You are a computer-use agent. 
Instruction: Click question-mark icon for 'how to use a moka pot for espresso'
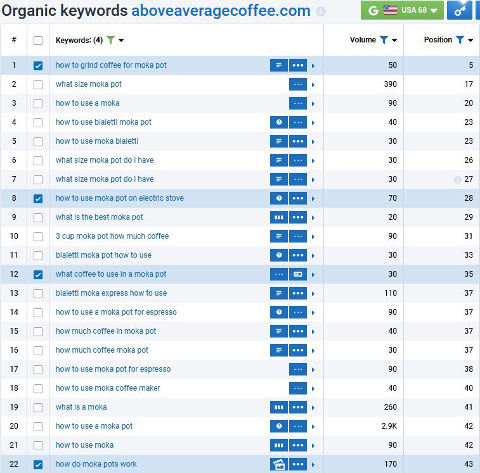279,312
